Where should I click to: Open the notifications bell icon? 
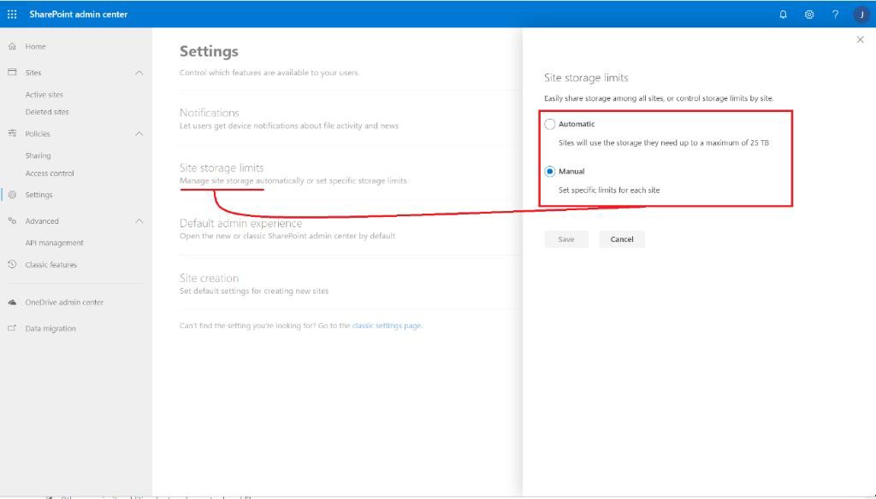tap(783, 15)
